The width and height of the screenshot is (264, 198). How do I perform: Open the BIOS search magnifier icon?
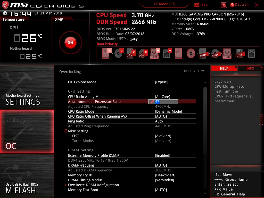[224, 5]
